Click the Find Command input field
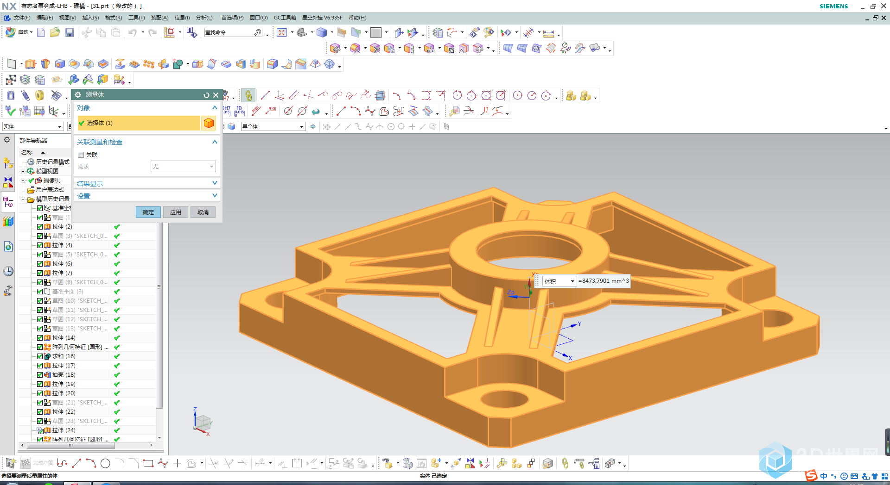This screenshot has height=485, width=890. [x=230, y=32]
